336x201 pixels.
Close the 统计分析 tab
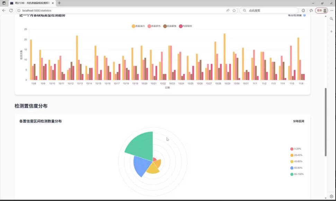[x=53, y=3]
